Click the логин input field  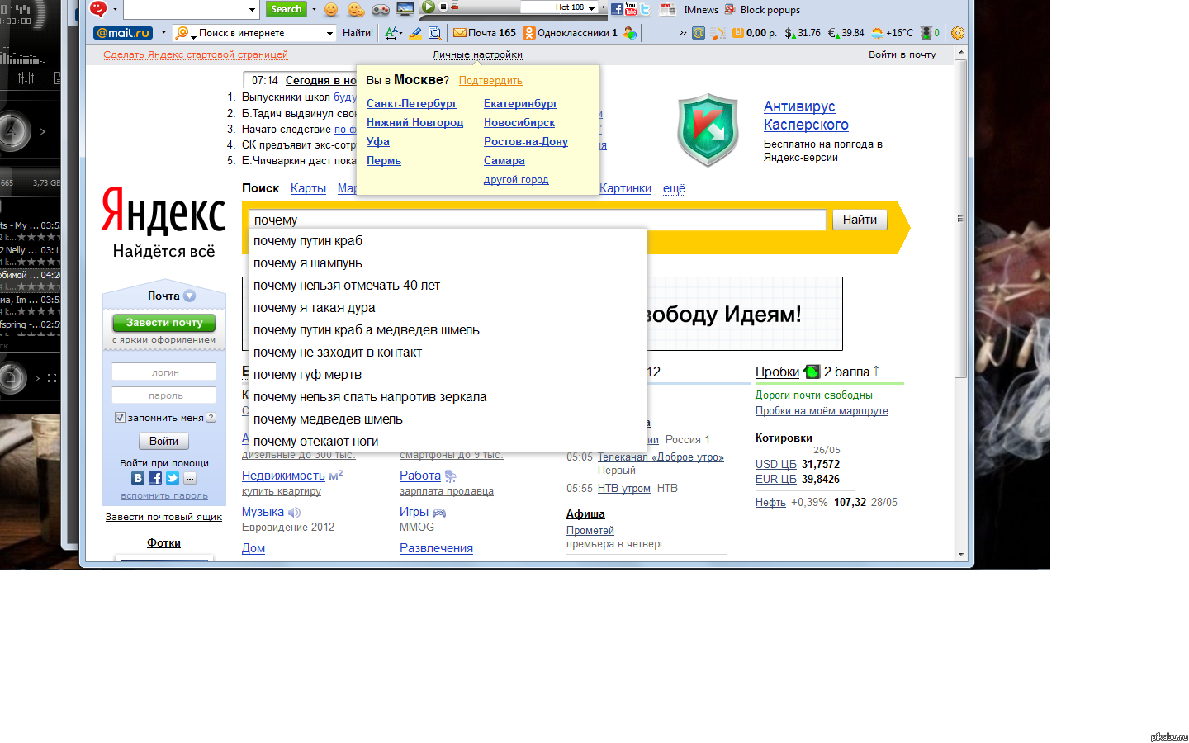pyautogui.click(x=164, y=372)
